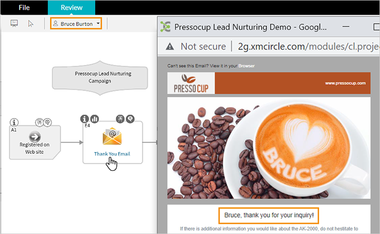Viewport: 380px width, 234px height.
Task: Open the analytics bar chart icon on E4
Action: click(x=95, y=119)
